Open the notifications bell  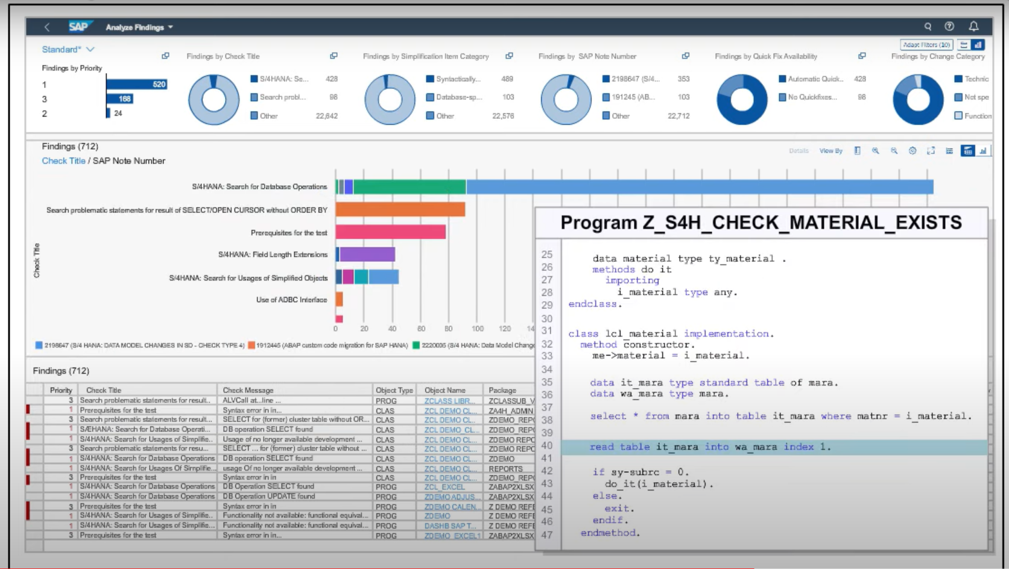click(973, 27)
